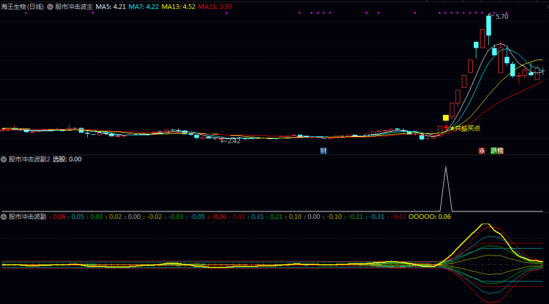Select the MA13: 4.52 readout
This screenshot has width=549, height=304.
(x=179, y=7)
